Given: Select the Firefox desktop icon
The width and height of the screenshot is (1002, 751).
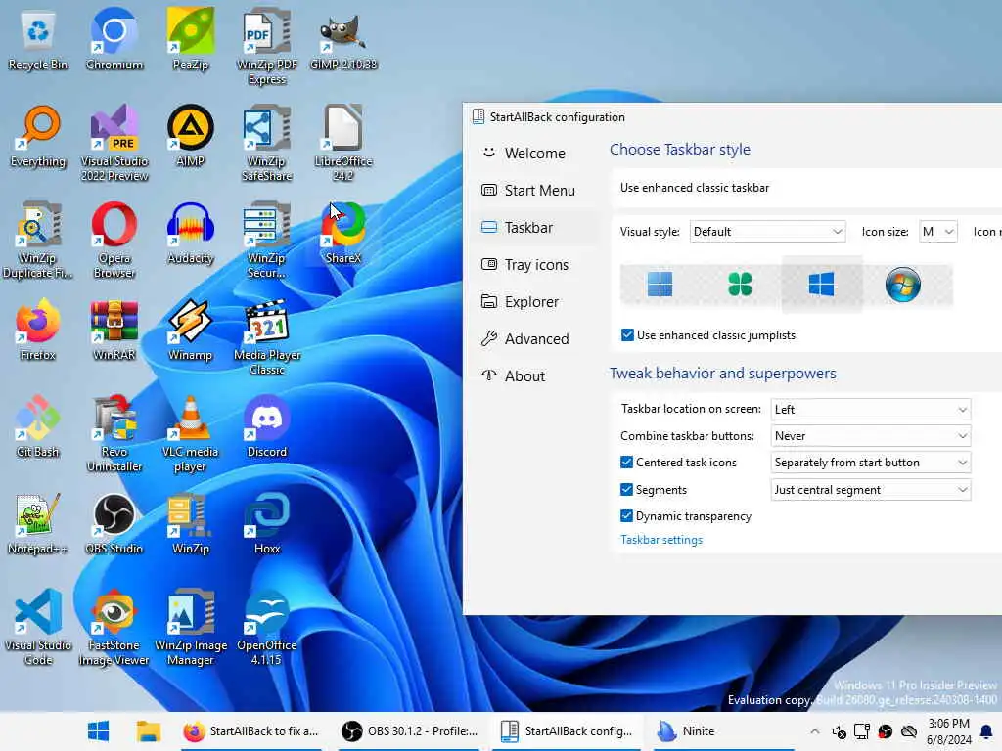Looking at the screenshot, I should [38, 331].
